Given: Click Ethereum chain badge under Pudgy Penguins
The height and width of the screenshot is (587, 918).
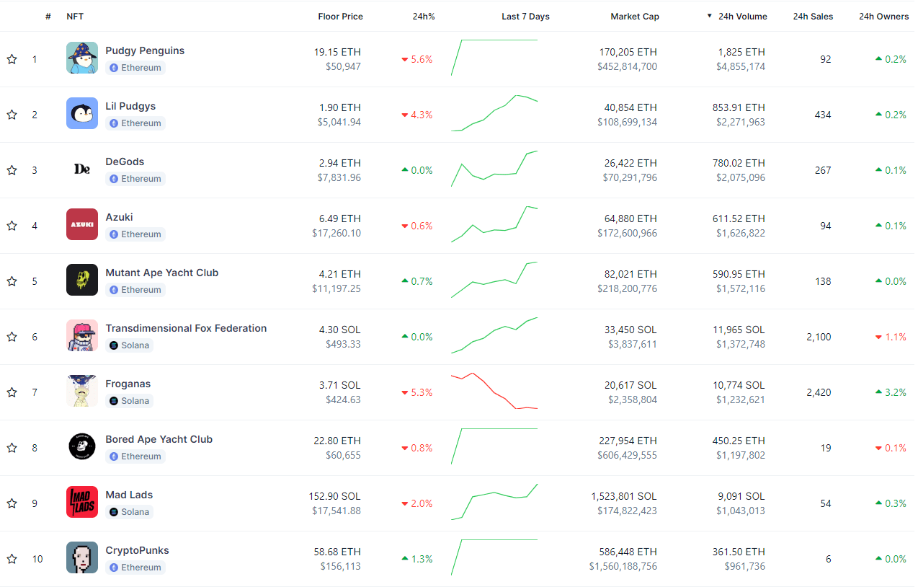Looking at the screenshot, I should (135, 68).
